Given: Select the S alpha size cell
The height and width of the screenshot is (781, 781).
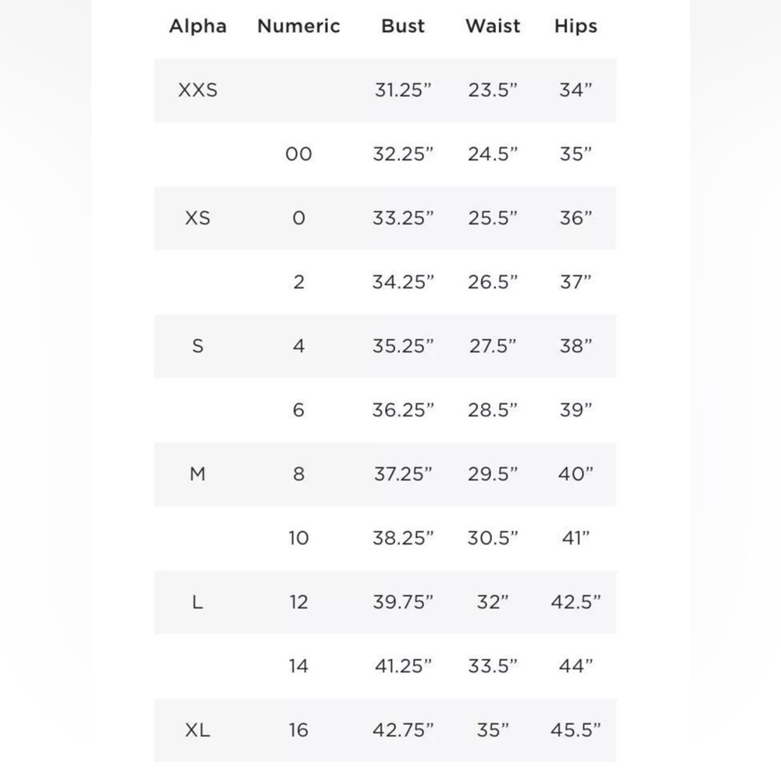Looking at the screenshot, I should [x=198, y=346].
